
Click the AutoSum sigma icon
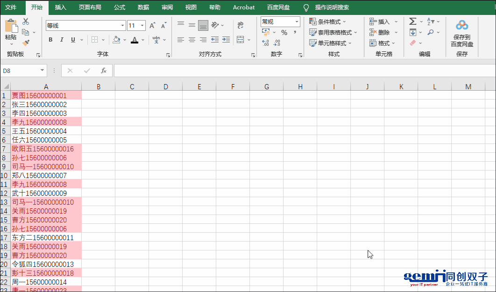click(x=412, y=21)
